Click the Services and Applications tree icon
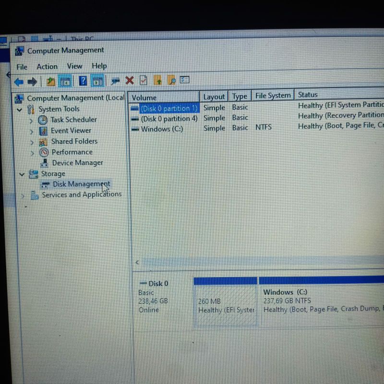The height and width of the screenshot is (384, 384). coord(35,195)
